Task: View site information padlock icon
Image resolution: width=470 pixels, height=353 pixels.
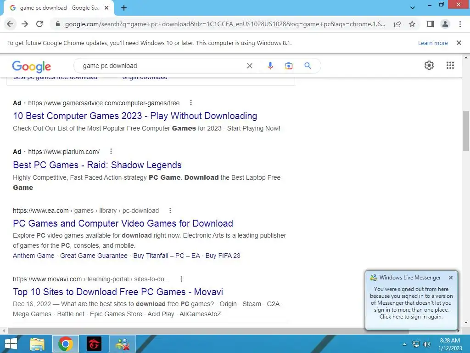Action: point(58,24)
